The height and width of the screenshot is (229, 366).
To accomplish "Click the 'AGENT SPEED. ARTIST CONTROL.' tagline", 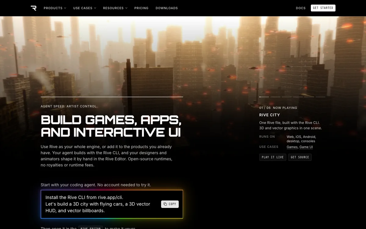I will click(x=69, y=106).
